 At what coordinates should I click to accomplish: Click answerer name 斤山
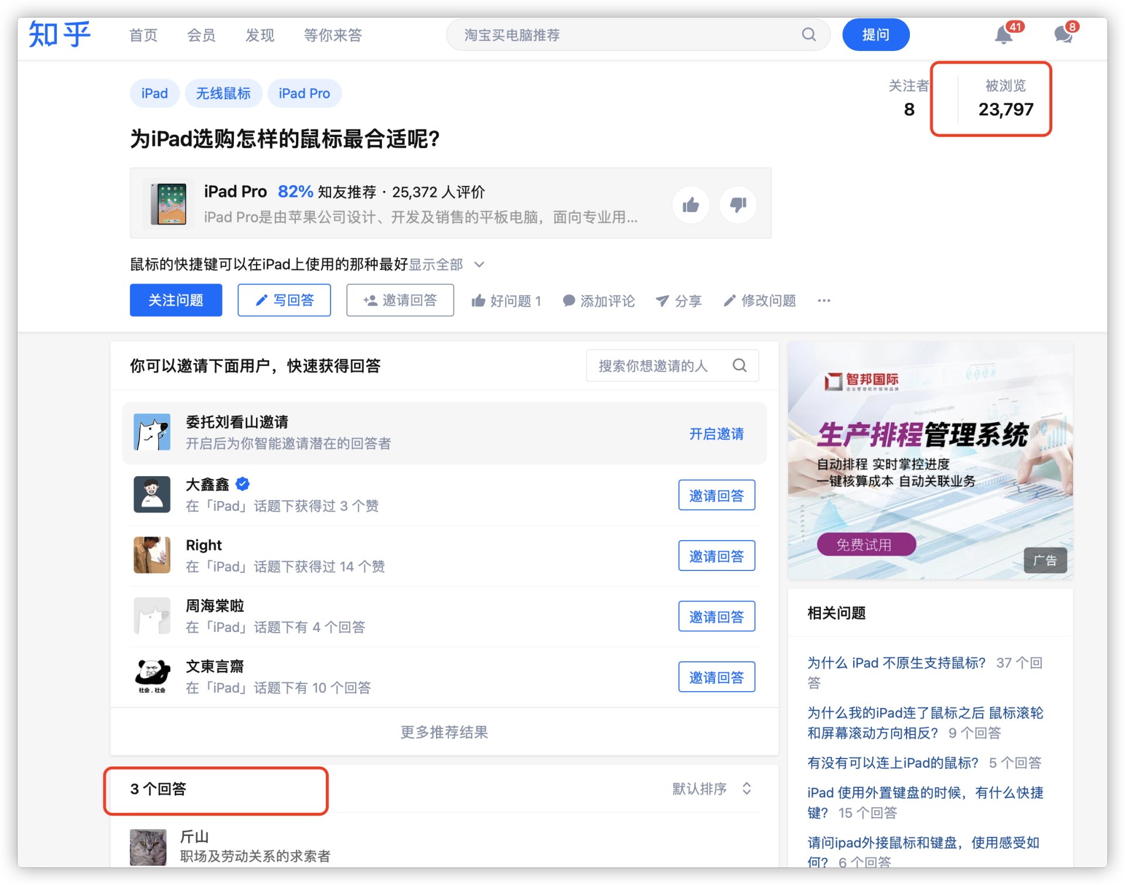click(x=194, y=836)
